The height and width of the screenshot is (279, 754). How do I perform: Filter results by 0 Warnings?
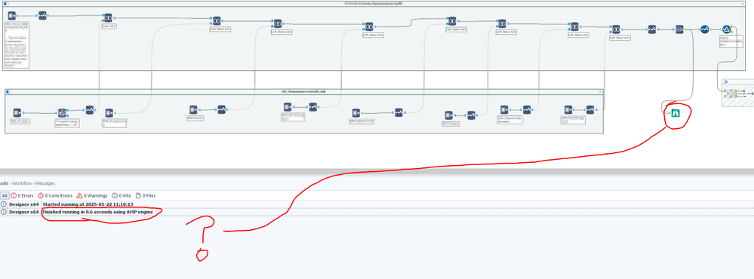coord(93,195)
